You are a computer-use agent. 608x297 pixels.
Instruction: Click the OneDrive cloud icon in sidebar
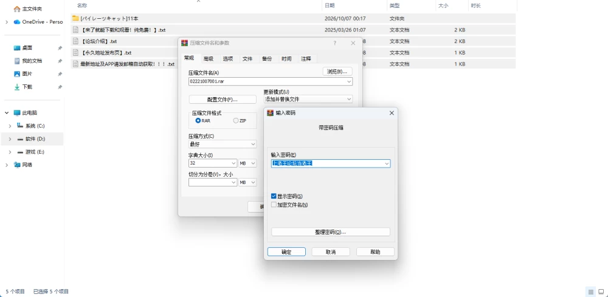point(17,22)
